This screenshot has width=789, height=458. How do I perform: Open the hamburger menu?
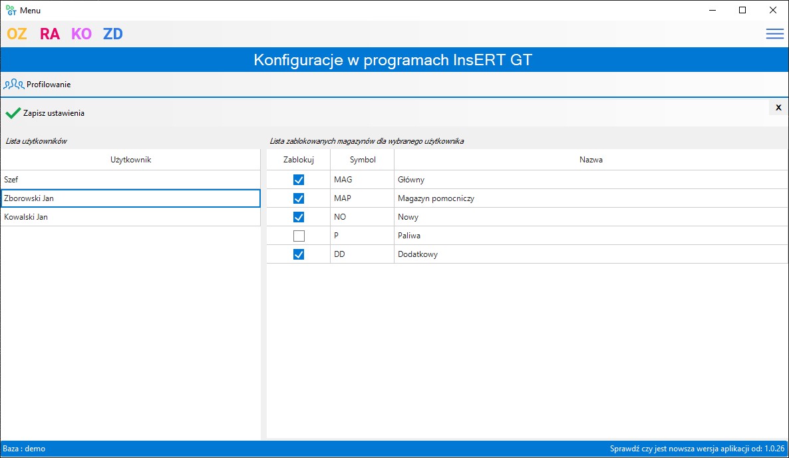[775, 34]
